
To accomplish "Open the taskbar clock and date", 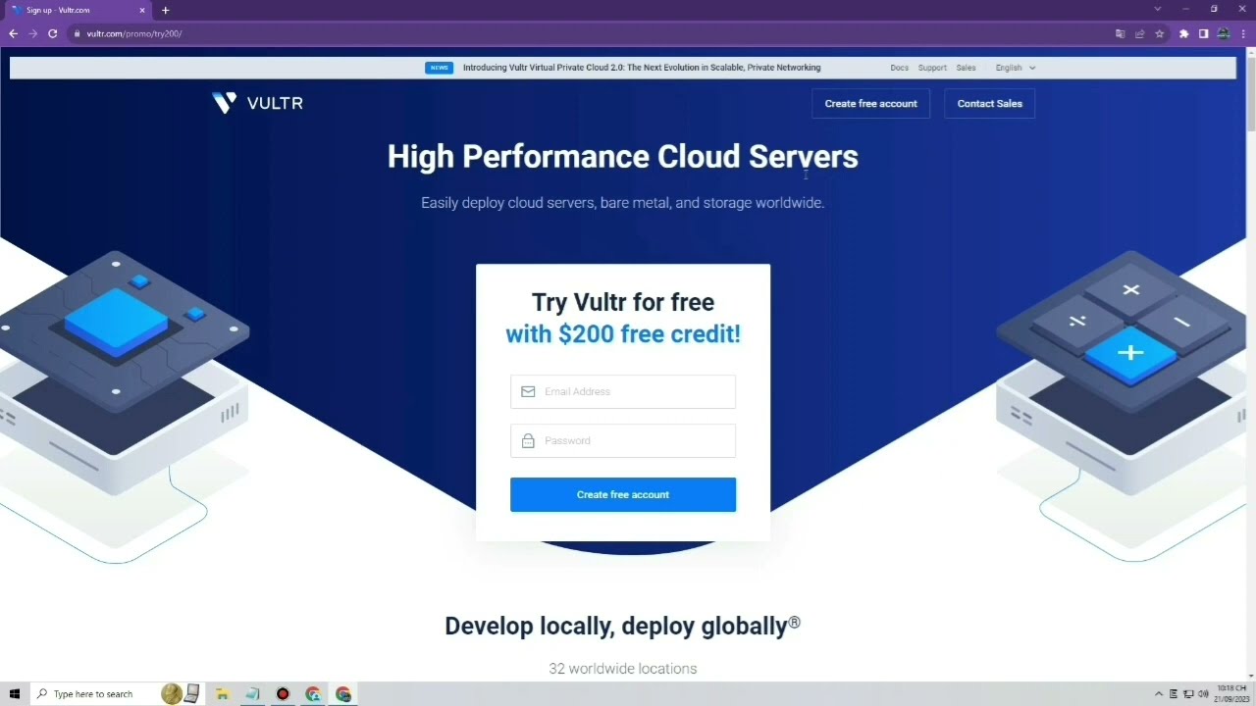I will click(1231, 694).
